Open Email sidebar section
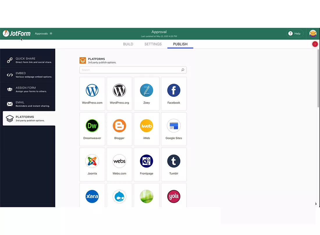 click(28, 104)
